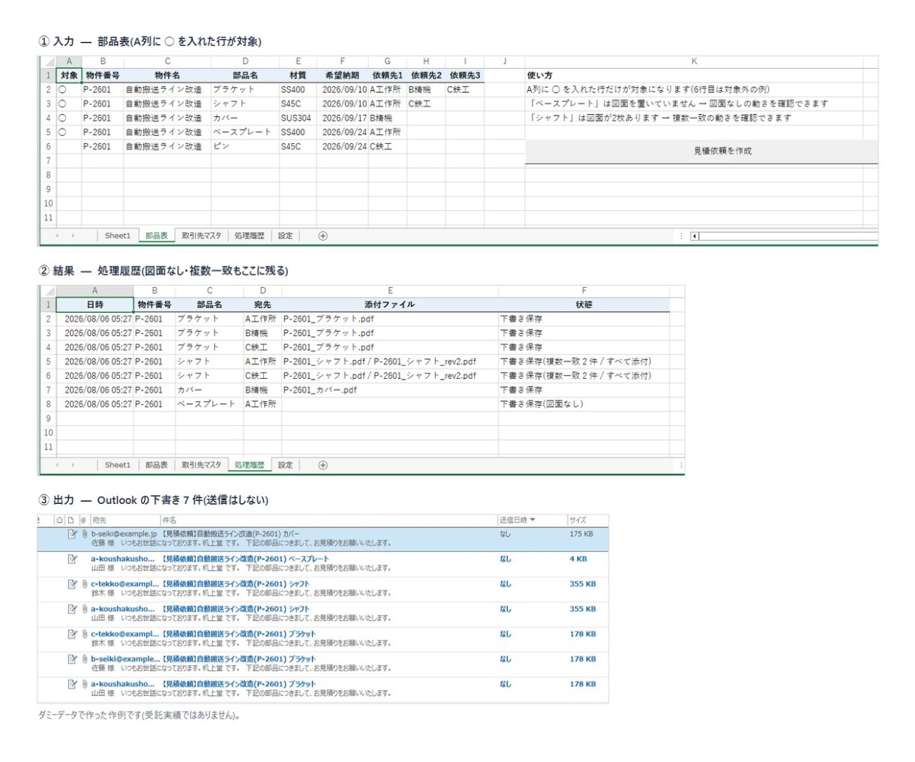Click the Select All corner of the 部品表 grid
This screenshot has width=915, height=762.
click(47, 61)
